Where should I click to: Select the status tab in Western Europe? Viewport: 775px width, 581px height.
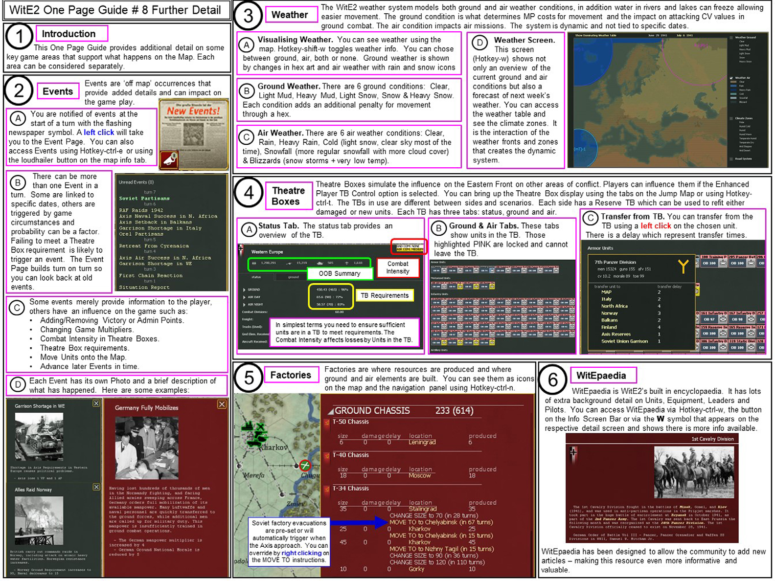[256, 277]
